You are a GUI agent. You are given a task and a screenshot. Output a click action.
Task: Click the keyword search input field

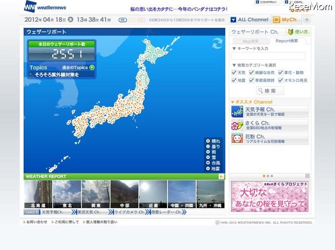269,56
